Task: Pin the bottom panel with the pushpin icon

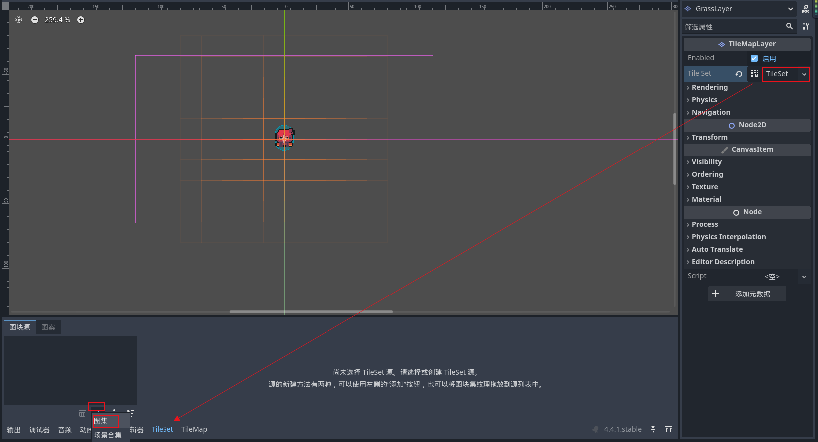Action: (653, 429)
